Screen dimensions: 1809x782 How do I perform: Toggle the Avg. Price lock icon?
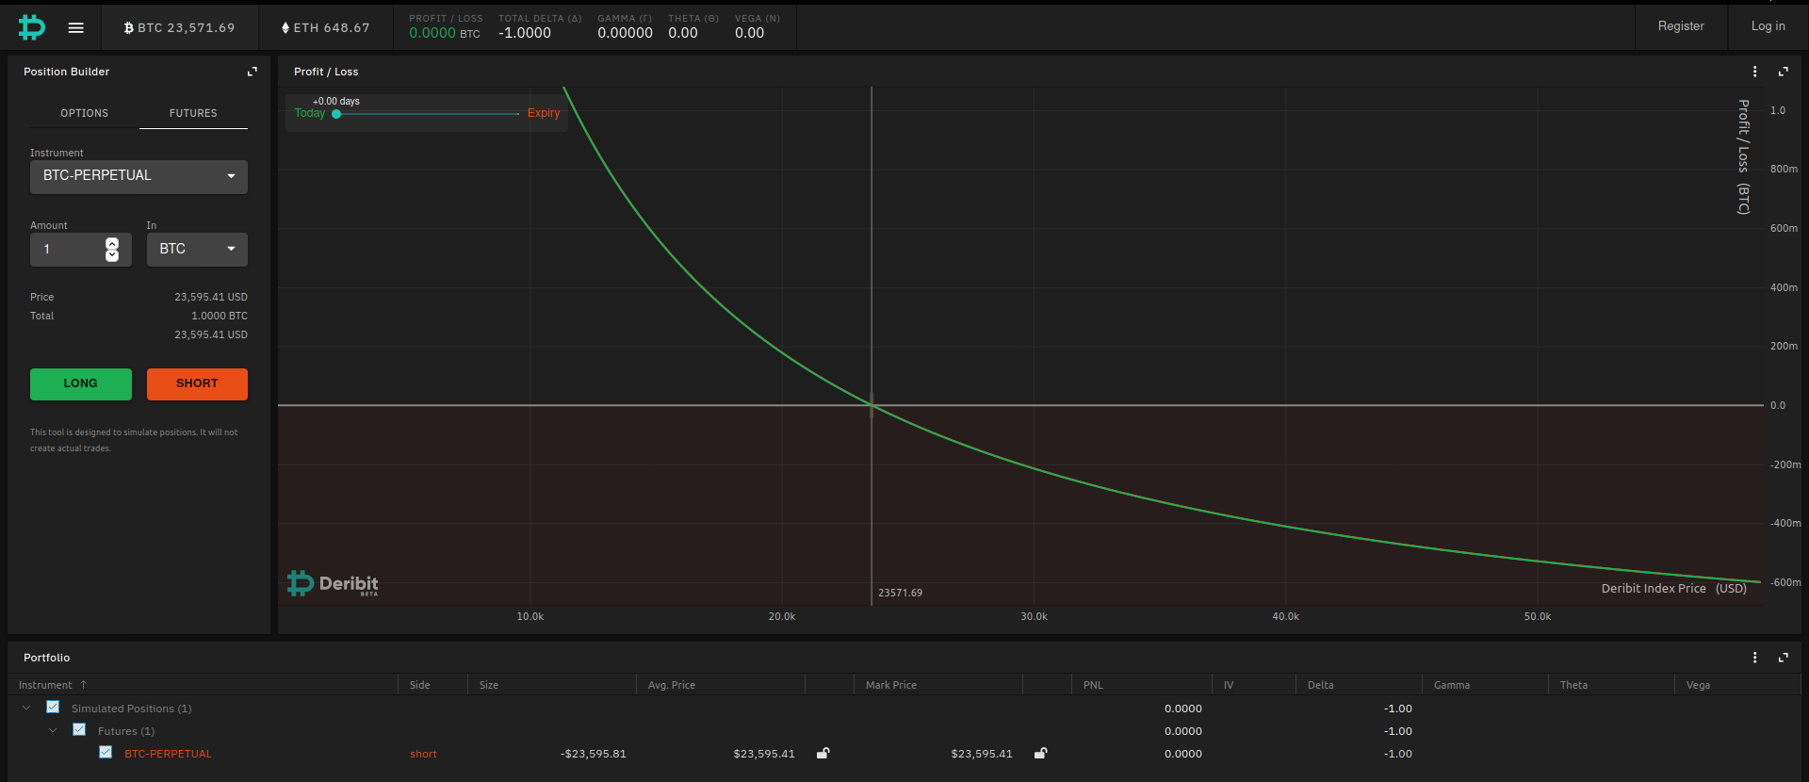[823, 753]
